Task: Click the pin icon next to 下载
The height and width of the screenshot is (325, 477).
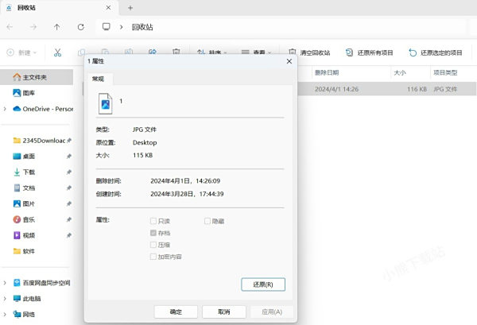Action: click(69, 172)
